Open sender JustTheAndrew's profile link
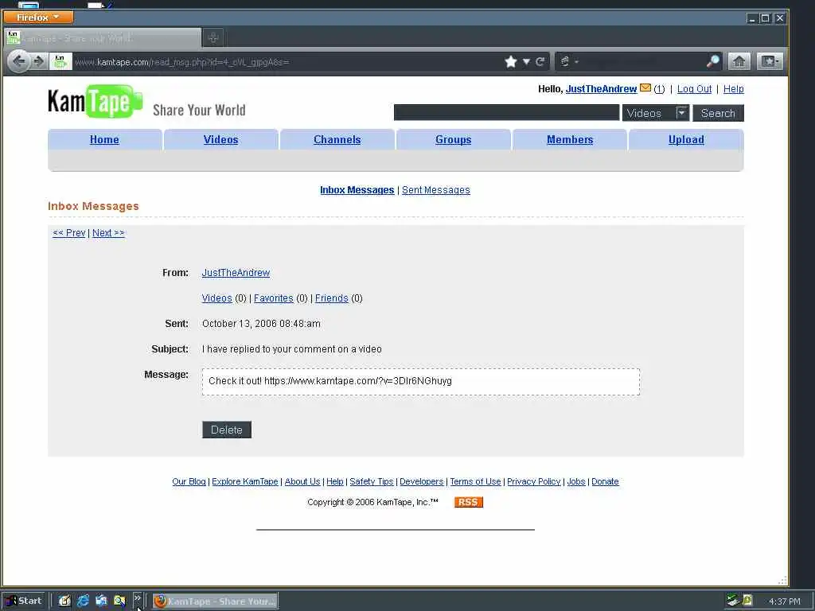815x611 pixels. (x=236, y=273)
